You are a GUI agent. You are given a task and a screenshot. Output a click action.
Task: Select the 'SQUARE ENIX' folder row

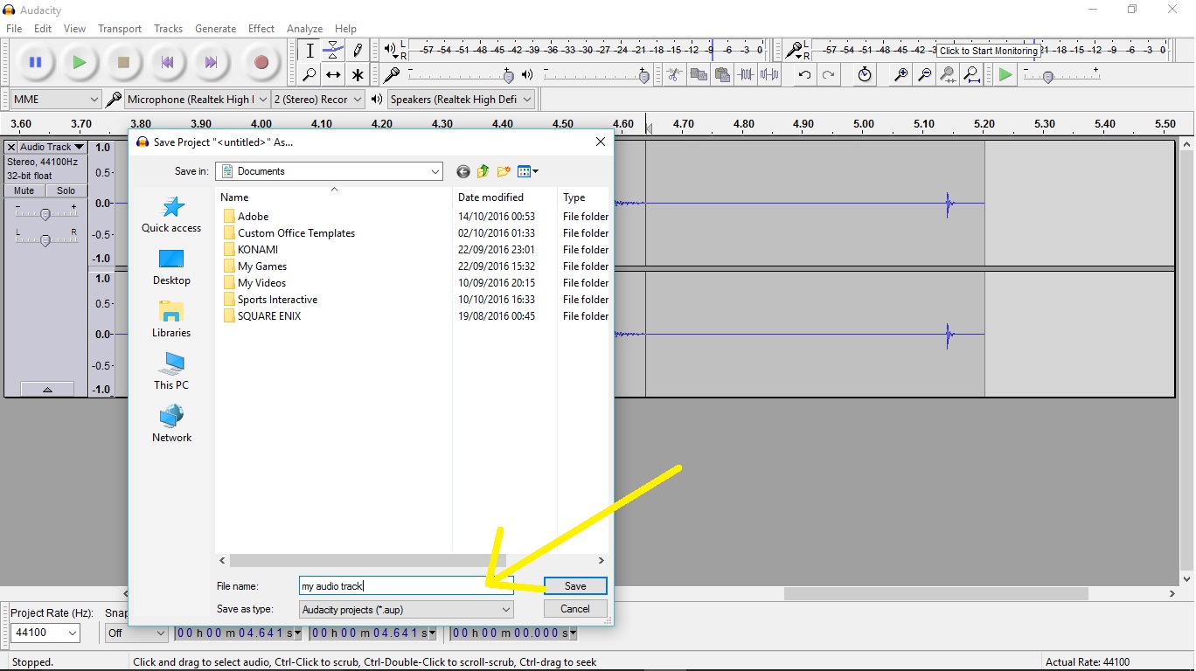coord(269,316)
